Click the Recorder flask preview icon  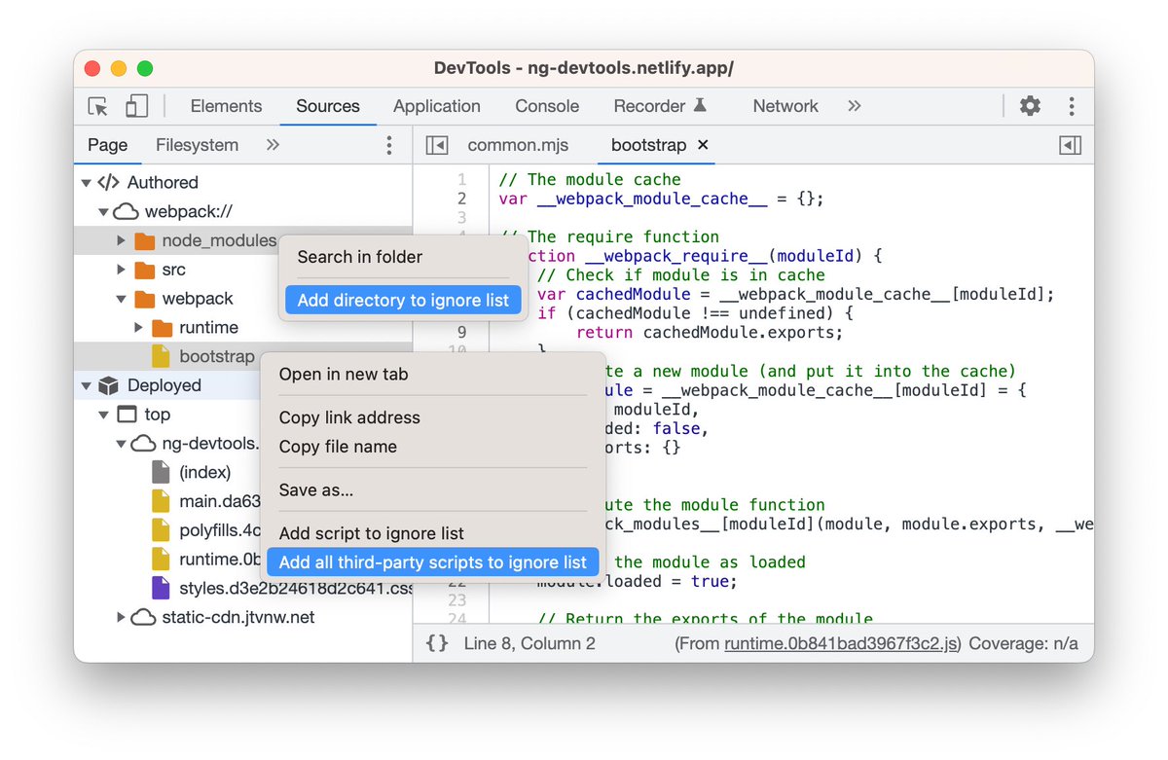coord(699,105)
